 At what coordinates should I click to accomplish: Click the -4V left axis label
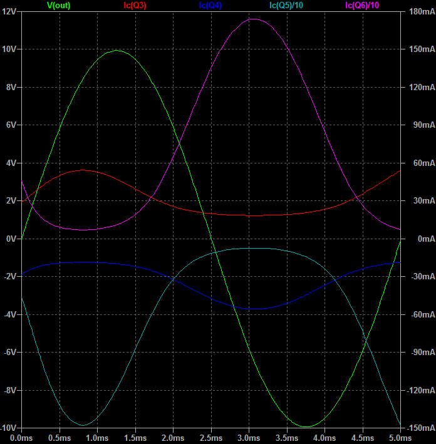(x=10, y=314)
